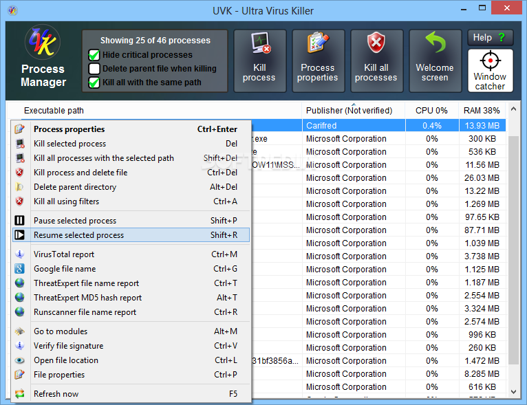Click the icon beside File properties

click(20, 375)
